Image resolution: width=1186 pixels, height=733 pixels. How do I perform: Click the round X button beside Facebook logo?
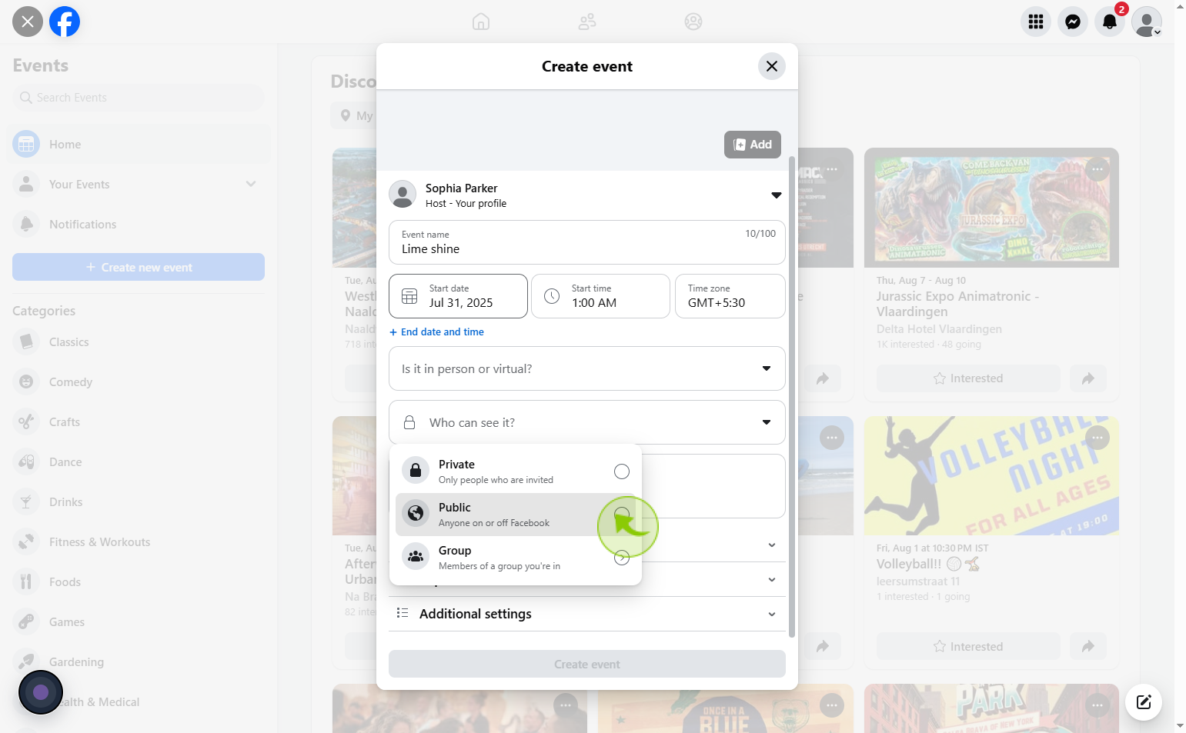click(28, 22)
